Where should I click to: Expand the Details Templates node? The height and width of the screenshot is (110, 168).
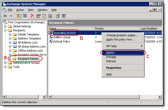click(x=10, y=34)
